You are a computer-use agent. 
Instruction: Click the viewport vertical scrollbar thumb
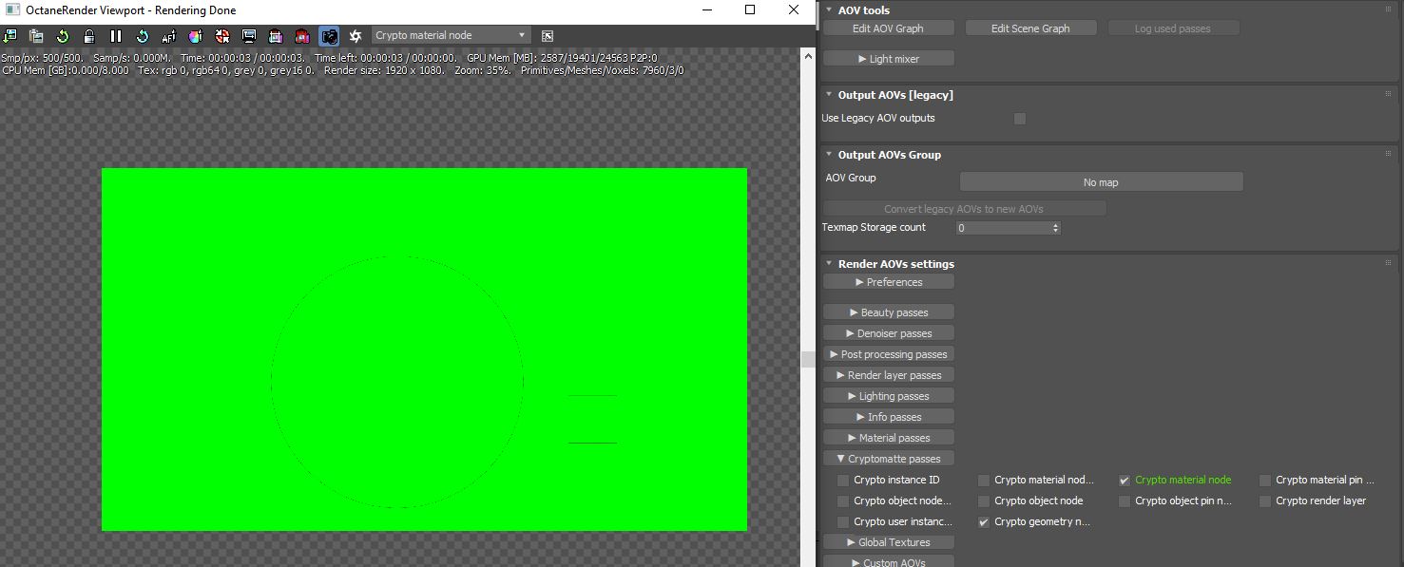(x=808, y=359)
